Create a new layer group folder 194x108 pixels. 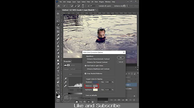click(127, 100)
